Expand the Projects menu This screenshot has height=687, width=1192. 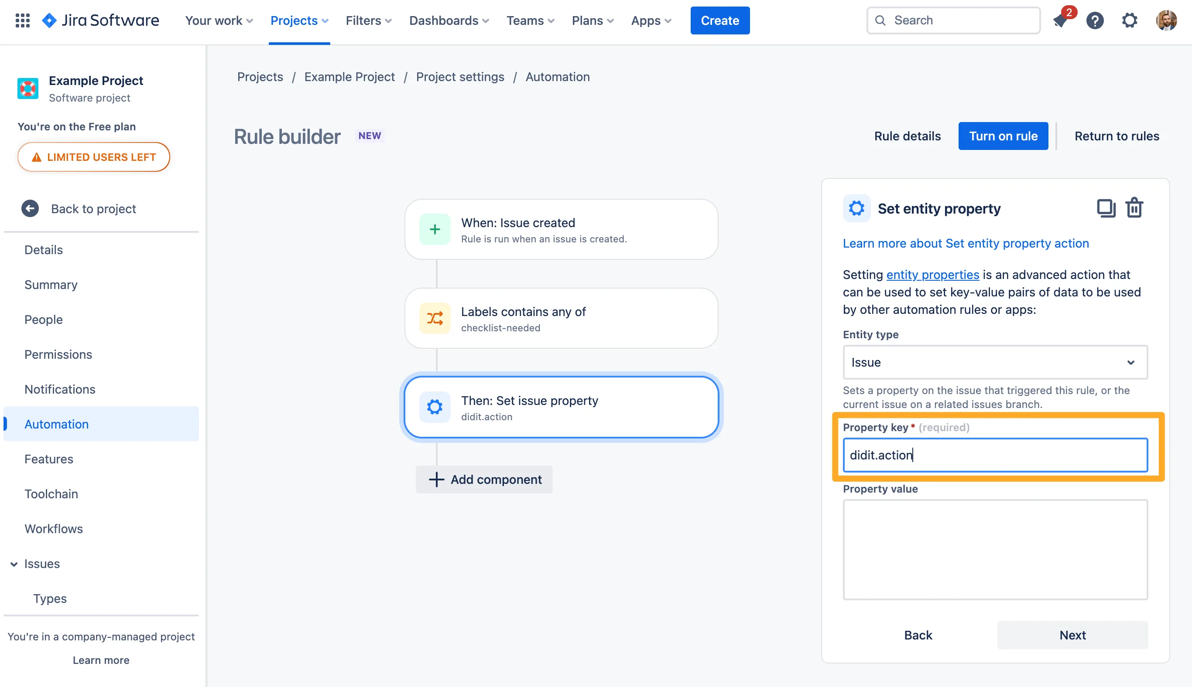(299, 20)
